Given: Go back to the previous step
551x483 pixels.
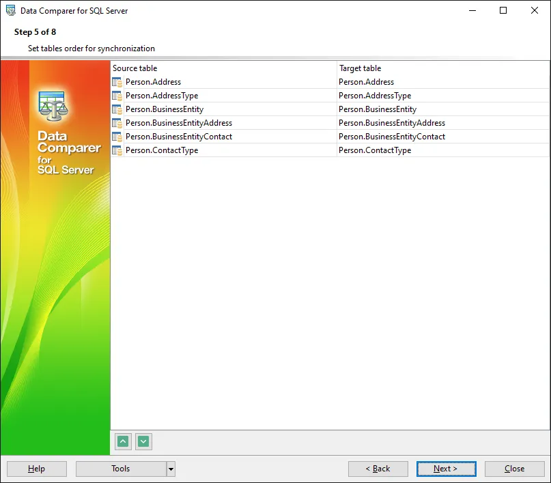Looking at the screenshot, I should coord(378,469).
